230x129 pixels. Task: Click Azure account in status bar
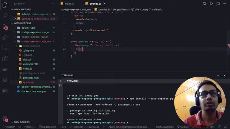[128, 127]
